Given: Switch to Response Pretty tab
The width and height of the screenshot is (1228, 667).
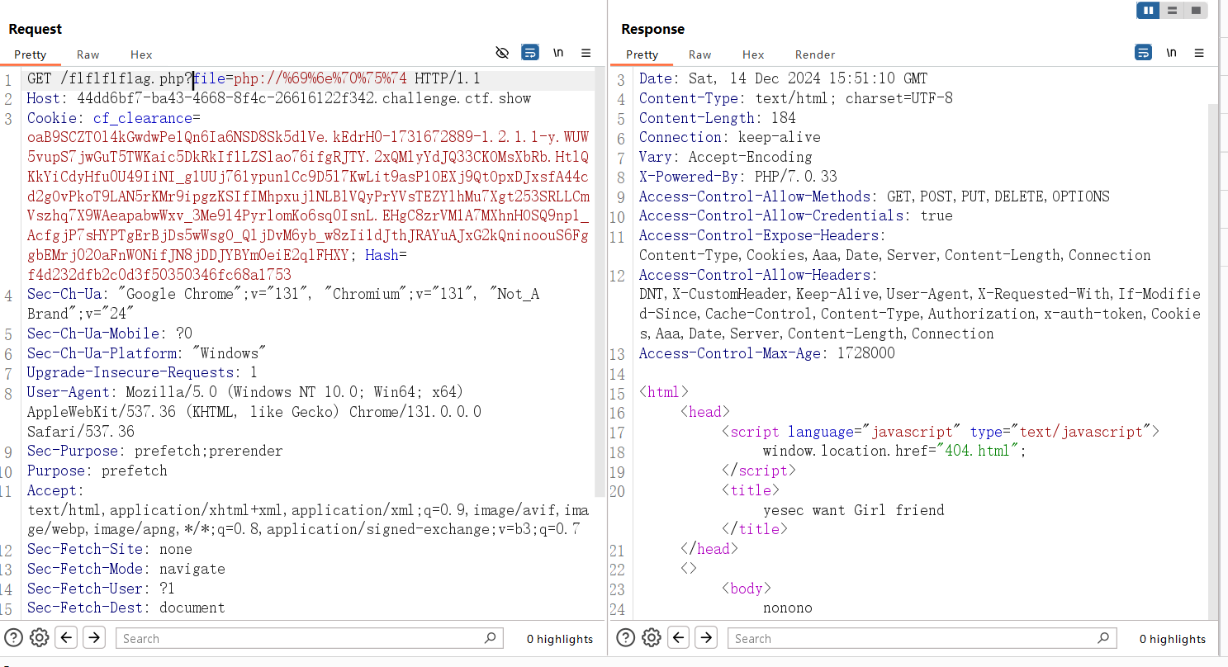Looking at the screenshot, I should (642, 54).
